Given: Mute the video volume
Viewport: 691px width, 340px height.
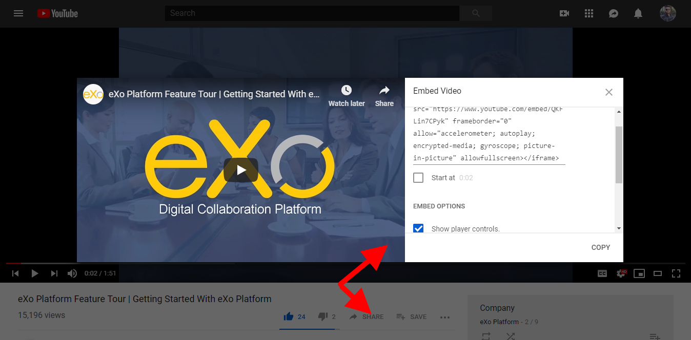Looking at the screenshot, I should coord(72,273).
